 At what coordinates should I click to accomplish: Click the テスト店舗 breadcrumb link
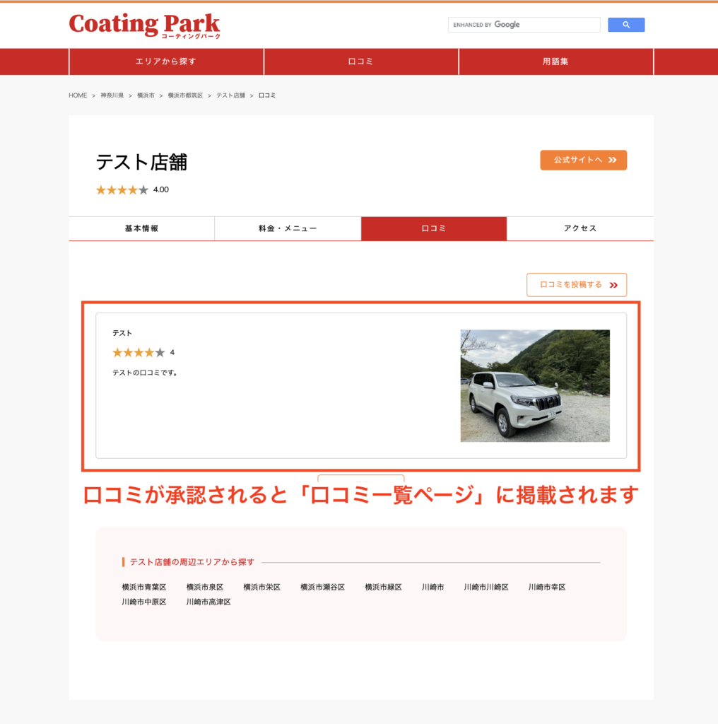(x=230, y=95)
